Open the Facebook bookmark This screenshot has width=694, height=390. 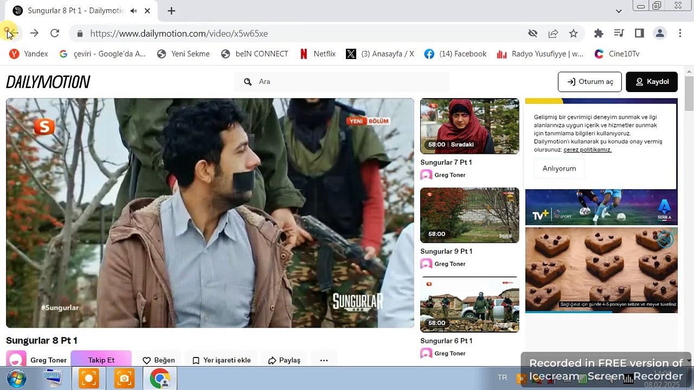pyautogui.click(x=455, y=54)
